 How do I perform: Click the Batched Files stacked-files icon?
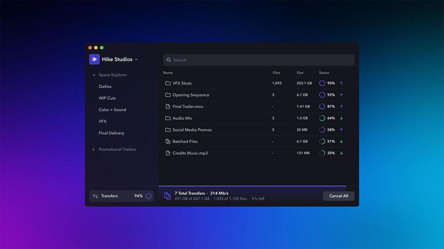click(x=168, y=141)
